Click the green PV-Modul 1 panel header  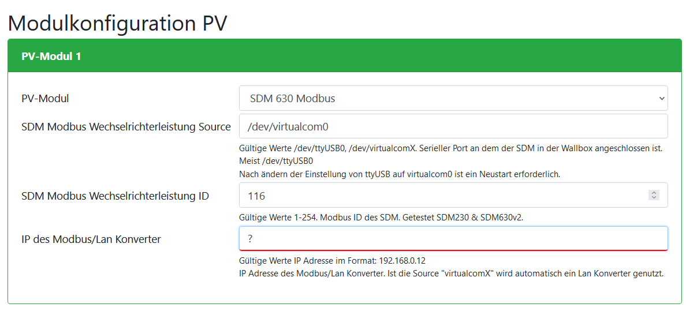tap(344, 56)
